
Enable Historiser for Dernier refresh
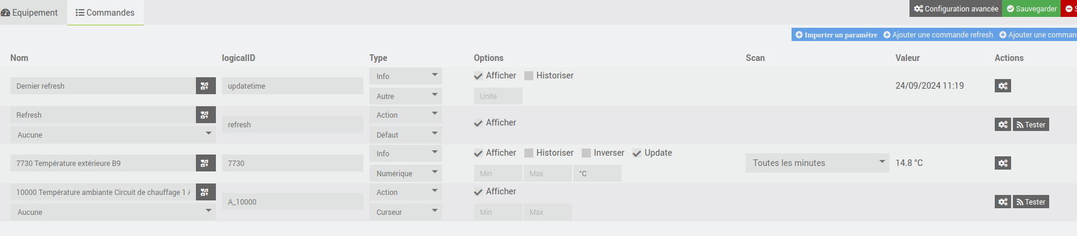[529, 75]
